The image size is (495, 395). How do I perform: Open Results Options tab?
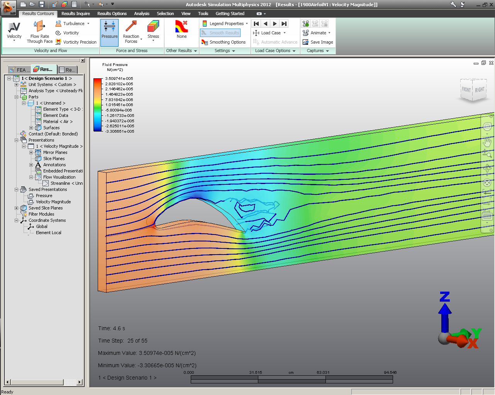[x=112, y=14]
